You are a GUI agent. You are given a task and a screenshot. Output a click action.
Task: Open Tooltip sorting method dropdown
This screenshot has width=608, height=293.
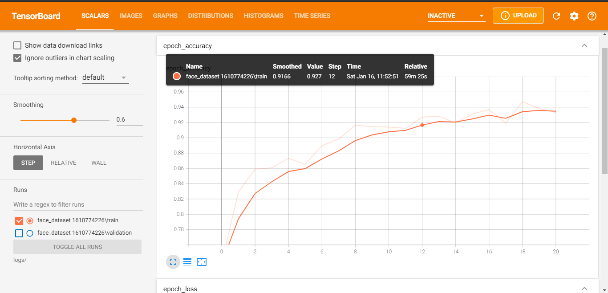pyautogui.click(x=105, y=77)
